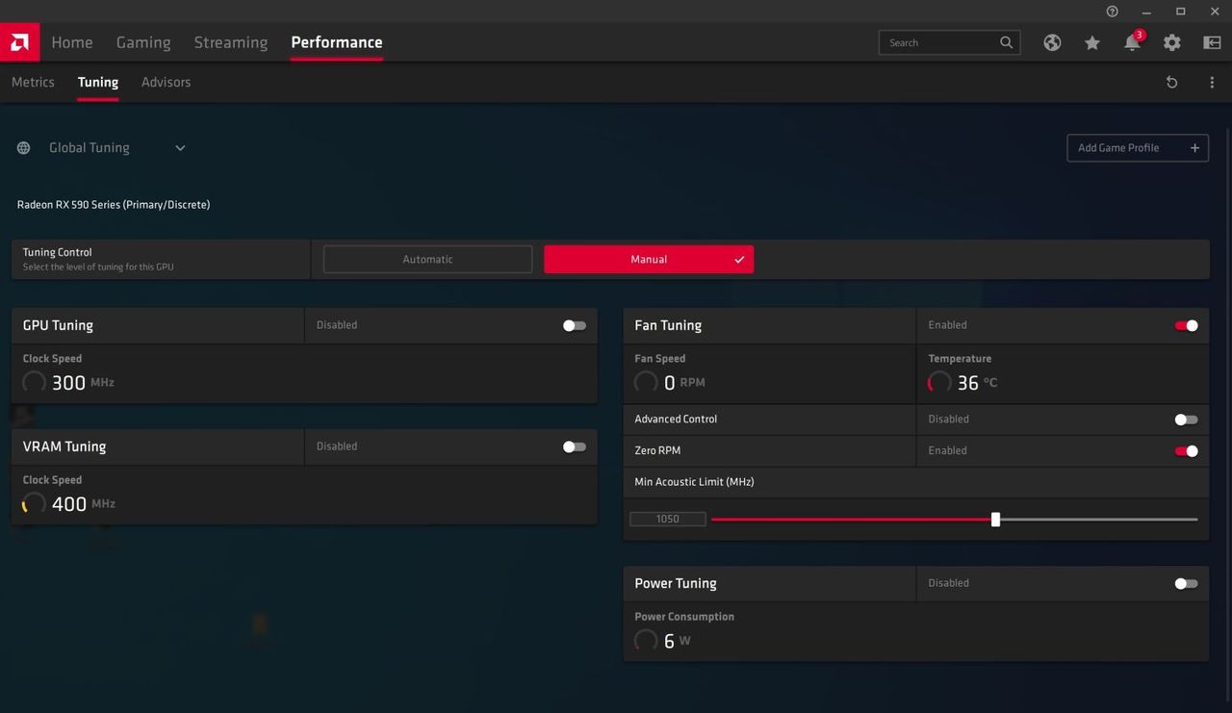Click the AMD logo icon
Image resolution: width=1232 pixels, height=713 pixels.
click(19, 42)
